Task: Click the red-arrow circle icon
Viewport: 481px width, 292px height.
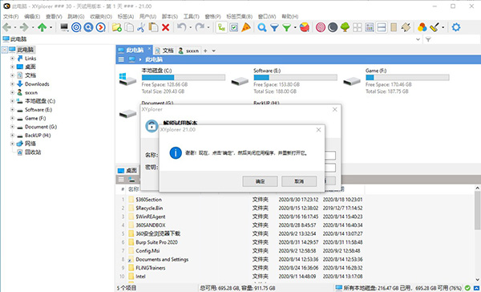Action: [101, 27]
